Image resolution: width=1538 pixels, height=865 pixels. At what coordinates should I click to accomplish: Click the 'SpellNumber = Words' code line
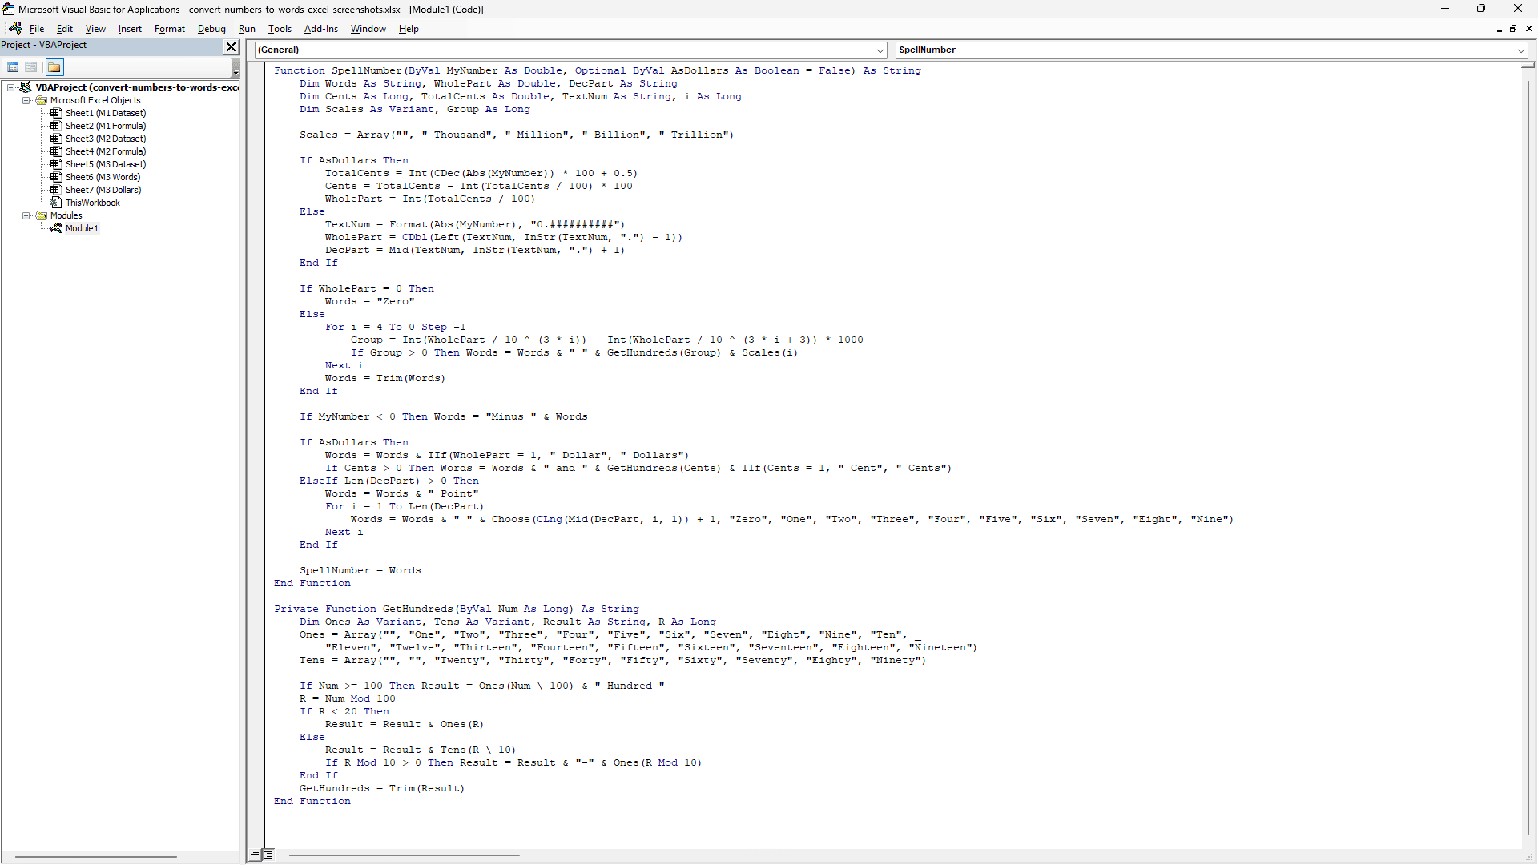point(360,570)
